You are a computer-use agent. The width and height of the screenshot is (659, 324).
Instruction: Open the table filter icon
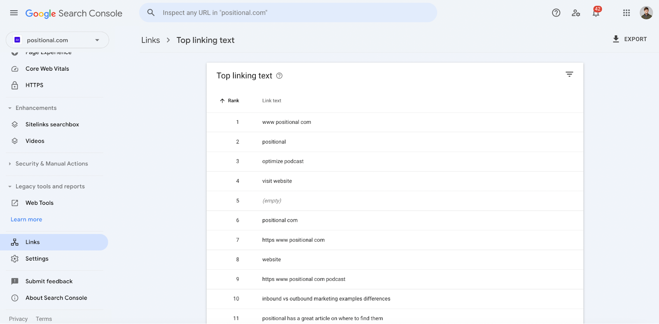point(569,74)
